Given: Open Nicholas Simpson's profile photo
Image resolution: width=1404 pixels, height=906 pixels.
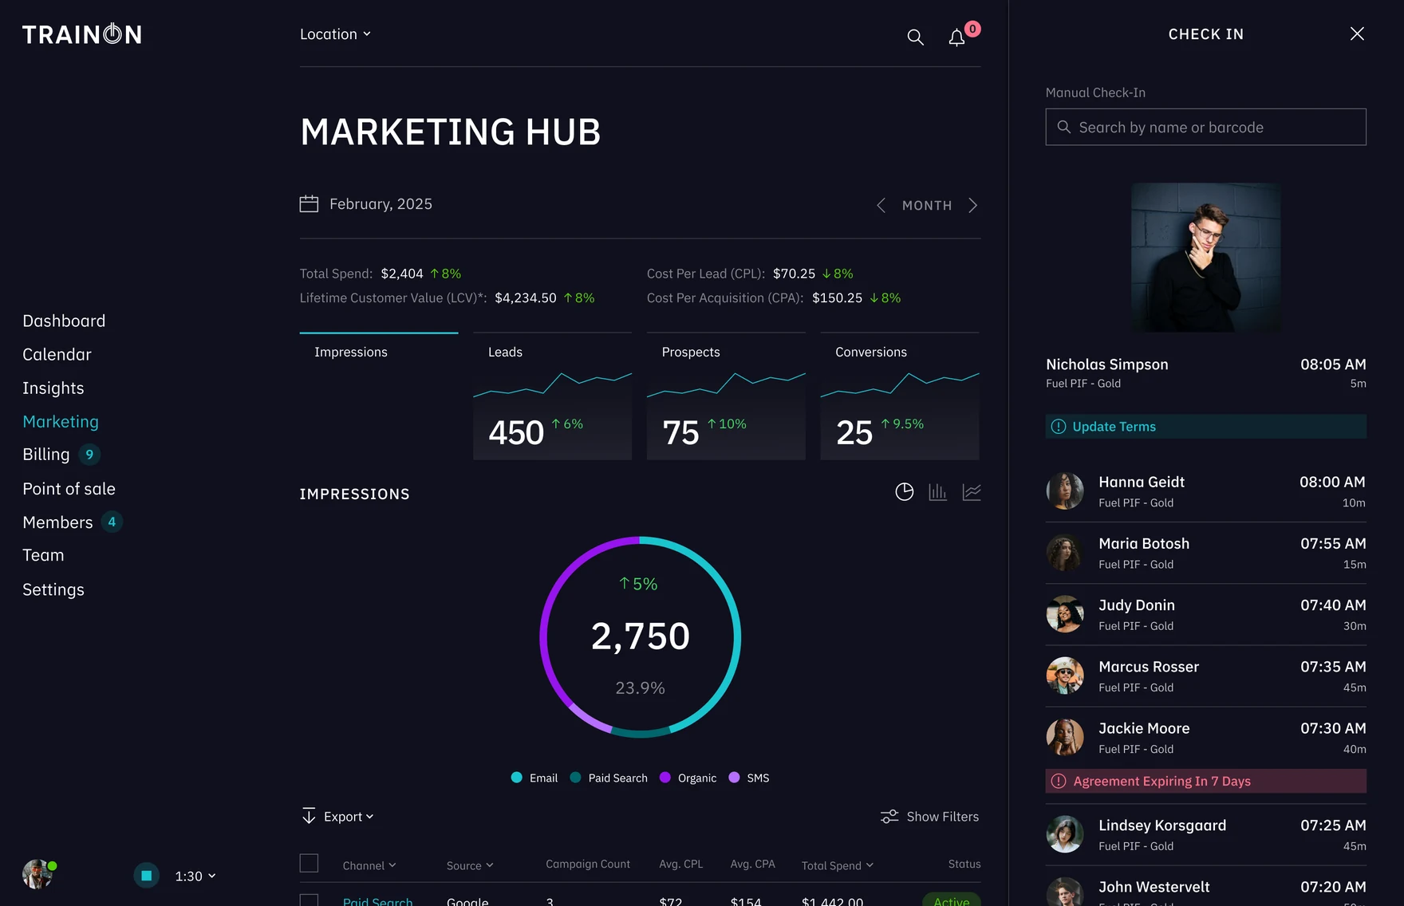Looking at the screenshot, I should click(x=1205, y=258).
